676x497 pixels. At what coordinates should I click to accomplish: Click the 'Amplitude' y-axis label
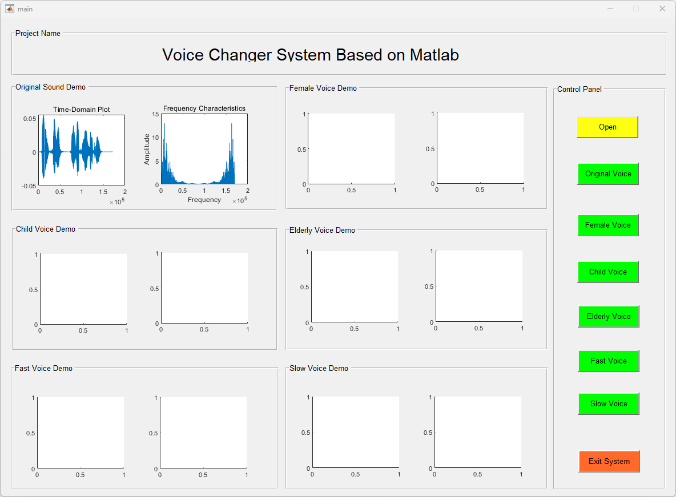pos(147,149)
